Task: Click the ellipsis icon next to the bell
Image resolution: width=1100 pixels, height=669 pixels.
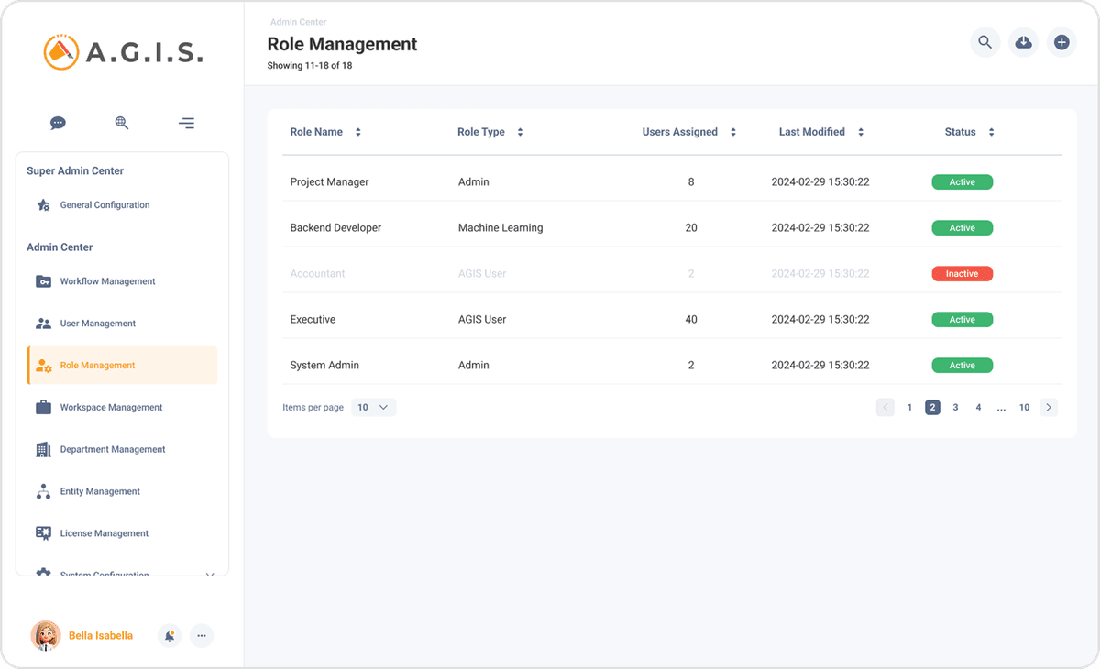Action: 201,635
